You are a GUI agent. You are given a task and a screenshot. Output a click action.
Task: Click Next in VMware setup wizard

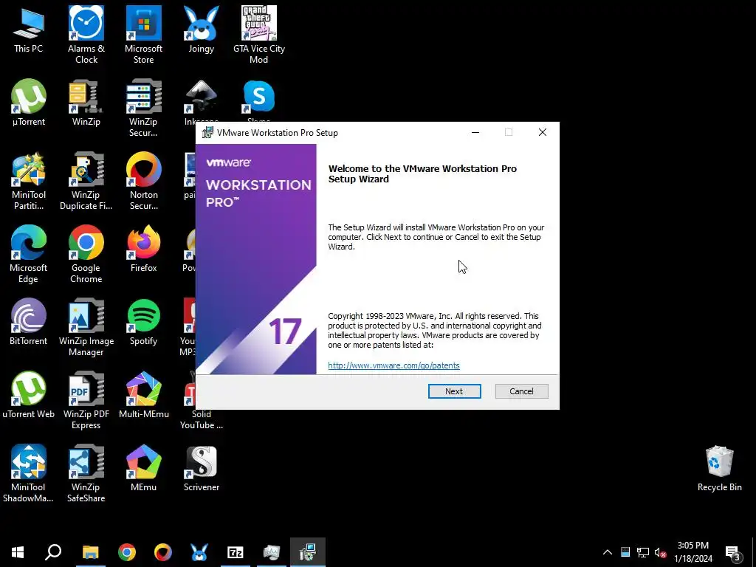point(454,391)
